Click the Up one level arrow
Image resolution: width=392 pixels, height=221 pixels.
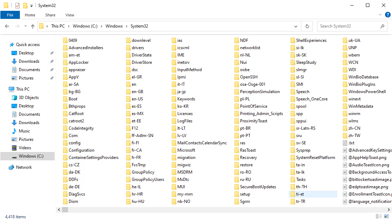(x=33, y=26)
